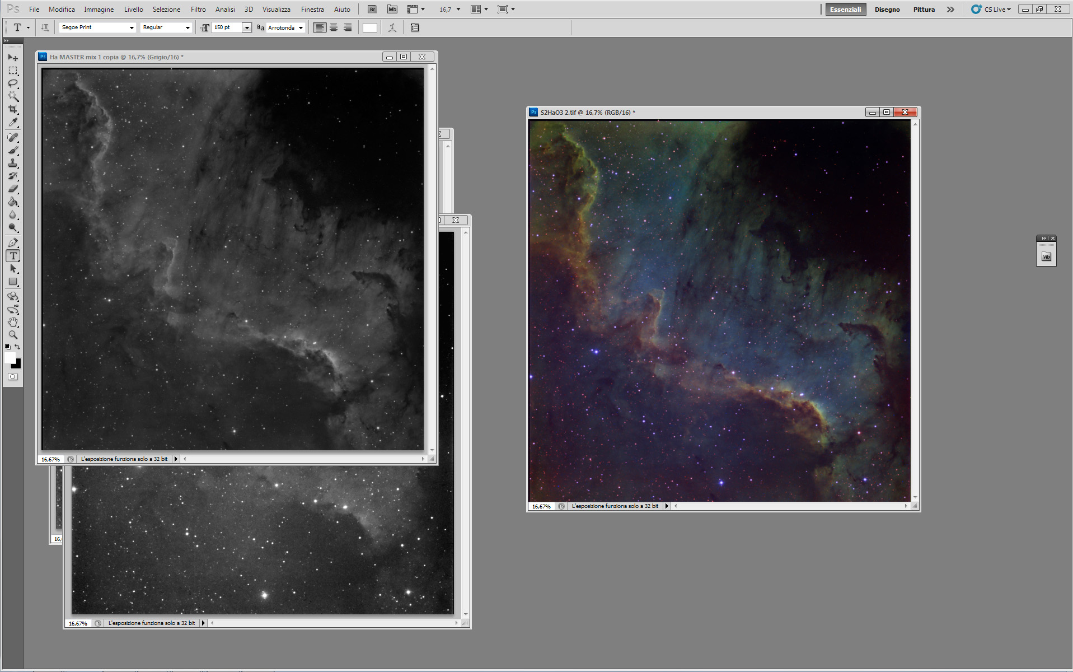The image size is (1073, 672).
Task: Open the CS Live dropdown
Action: (x=991, y=10)
